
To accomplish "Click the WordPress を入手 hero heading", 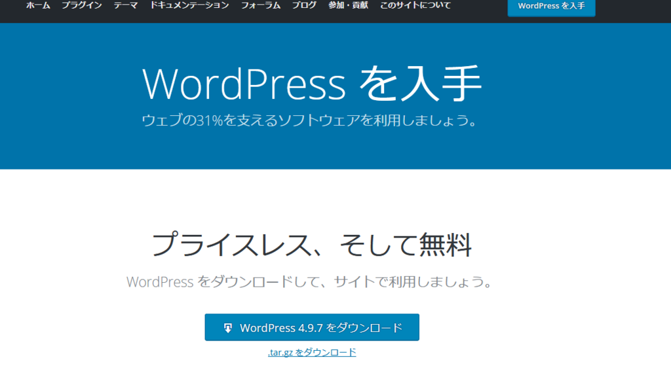I will coord(312,83).
